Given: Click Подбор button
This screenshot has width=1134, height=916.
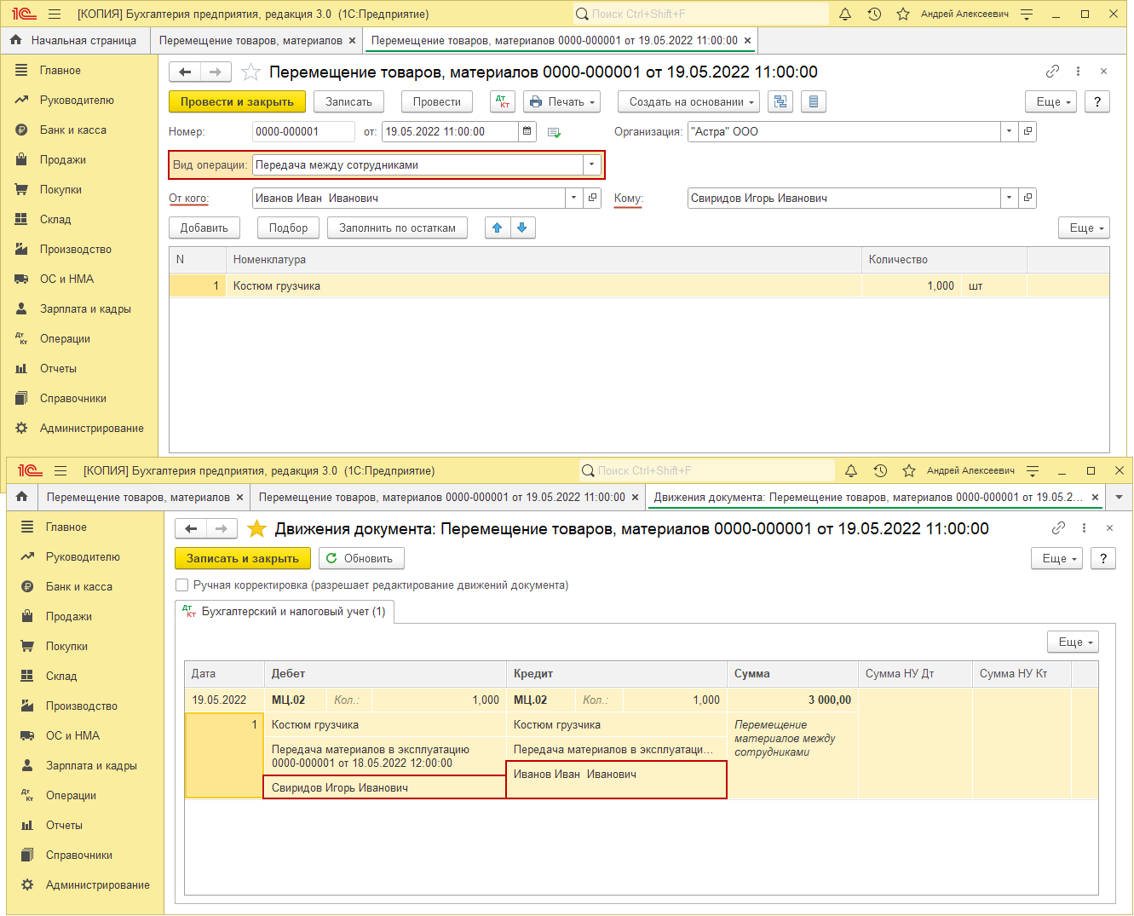Looking at the screenshot, I should [288, 228].
